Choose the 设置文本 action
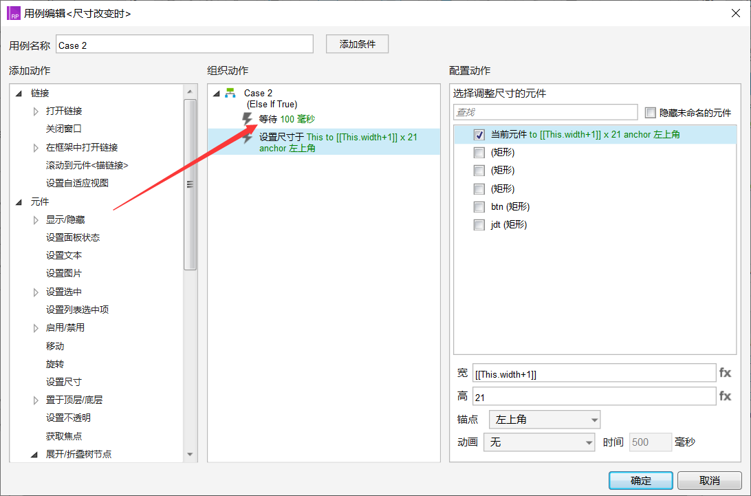751x496 pixels. click(64, 255)
